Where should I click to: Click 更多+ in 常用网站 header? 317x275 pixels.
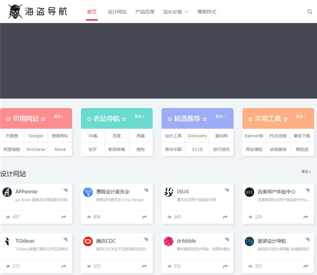pyautogui.click(x=59, y=116)
